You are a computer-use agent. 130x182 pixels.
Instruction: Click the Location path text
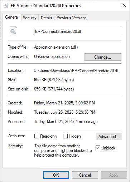pyautogui.click(x=76, y=70)
